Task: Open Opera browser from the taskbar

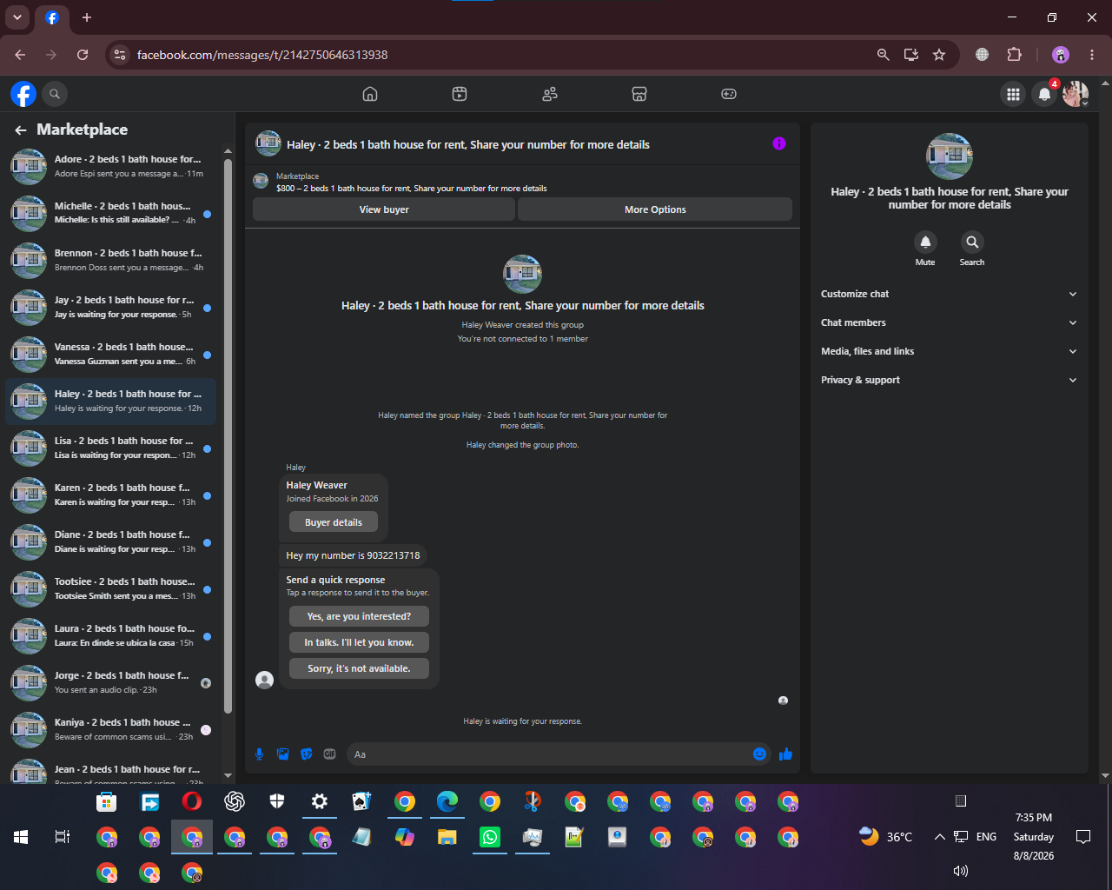Action: click(x=191, y=801)
